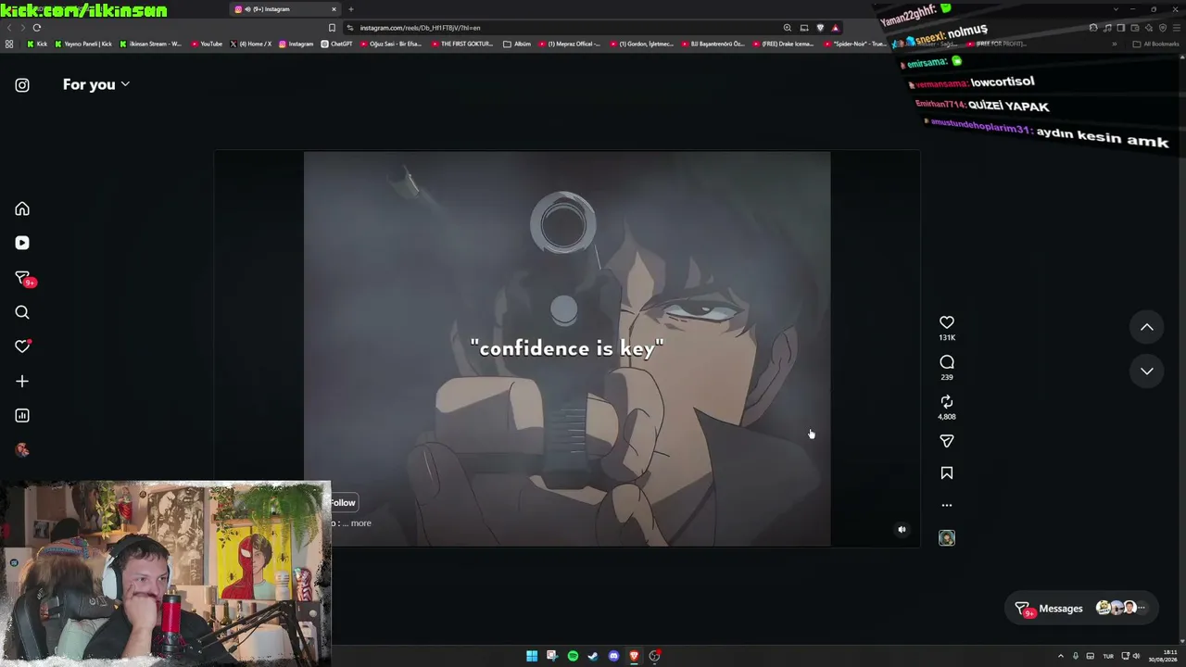Screen dimensions: 1186x667
Task: Open the zoom magnifier icon in address bar
Action: pos(787,28)
